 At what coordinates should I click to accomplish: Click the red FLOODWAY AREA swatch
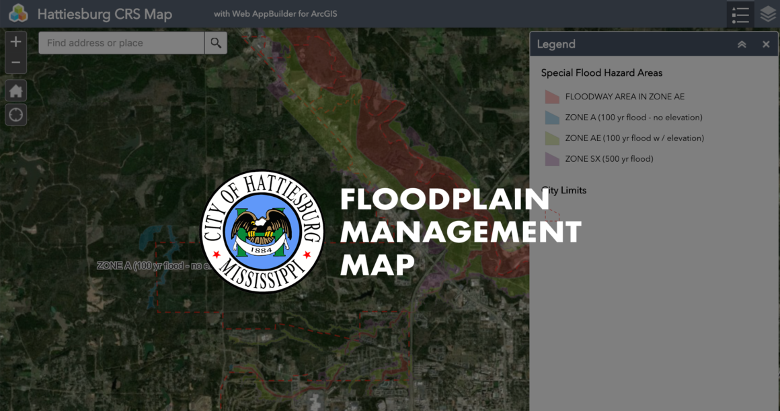pos(551,96)
